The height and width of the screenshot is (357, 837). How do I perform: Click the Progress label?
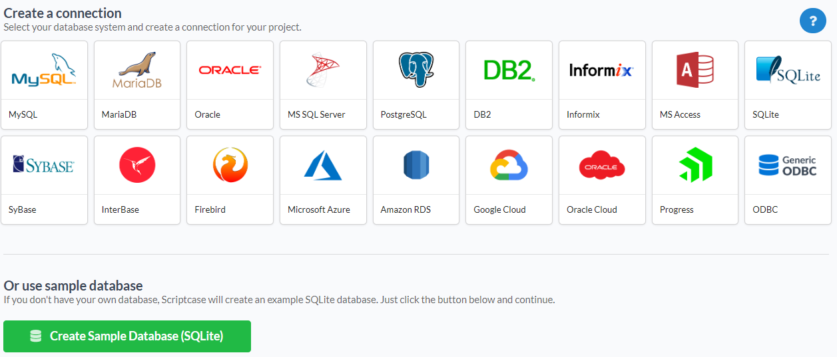pos(677,210)
